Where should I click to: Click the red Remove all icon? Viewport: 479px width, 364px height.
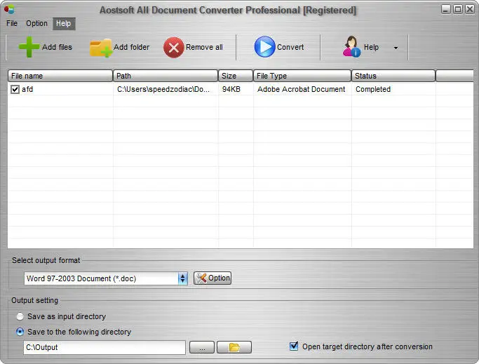point(173,48)
